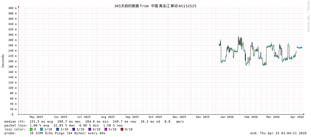Screen dimensions: 311x137
Task: Select the violet 4/10 loss swatch
Action: [x=90, y=129]
